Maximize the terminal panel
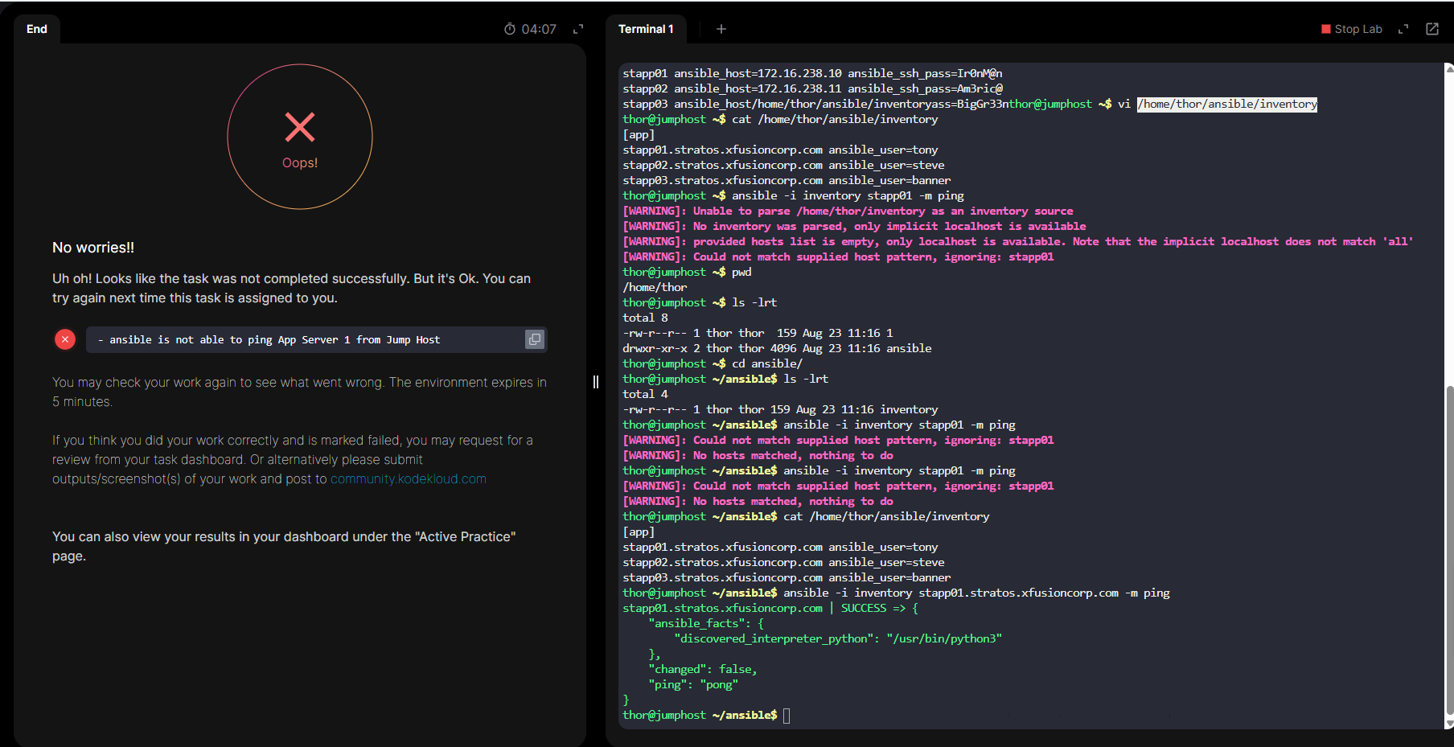The image size is (1454, 747). click(1403, 29)
